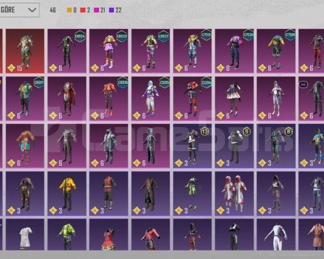The height and width of the screenshot is (259, 324).
Task: Select the C7S21 blue and yellow outfit
Action: point(193,51)
